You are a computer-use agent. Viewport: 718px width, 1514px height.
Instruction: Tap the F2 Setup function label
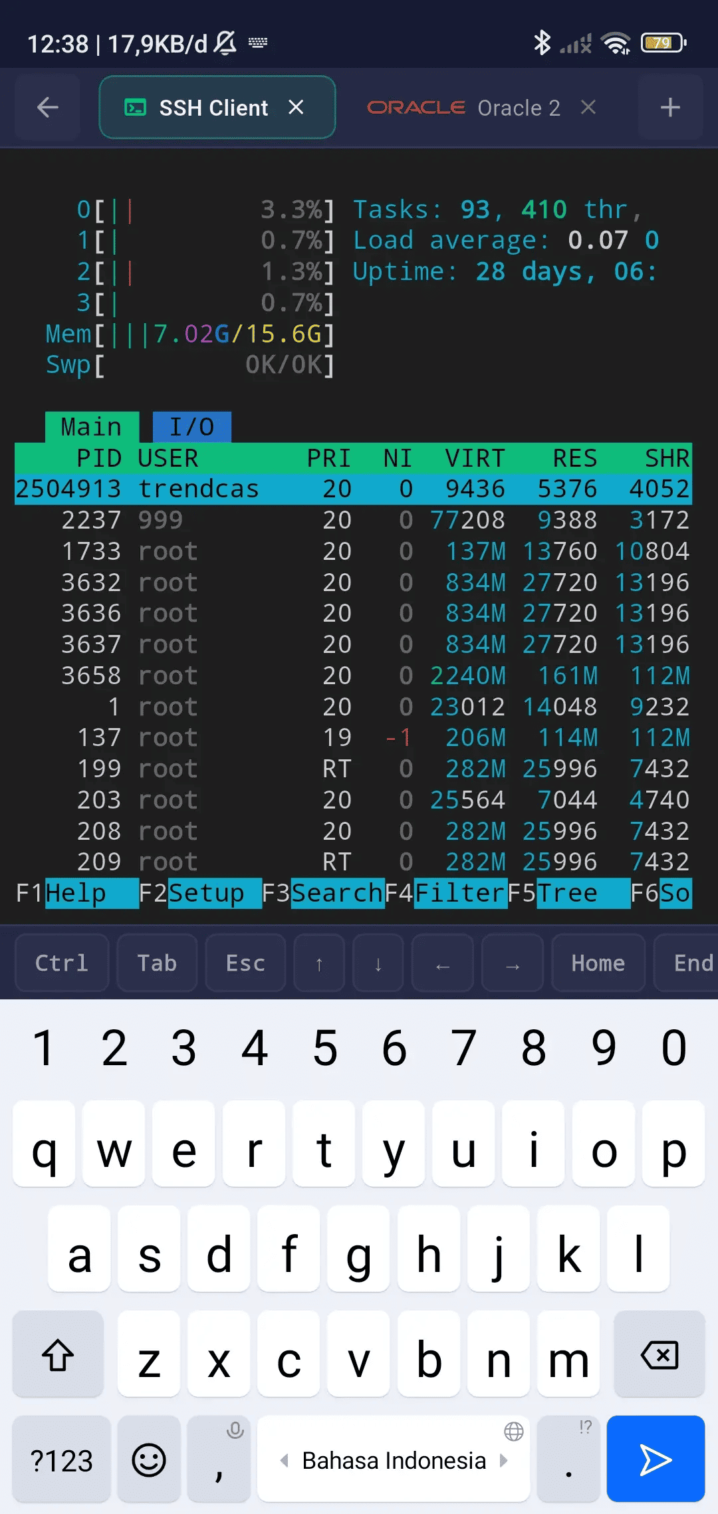pyautogui.click(x=199, y=893)
